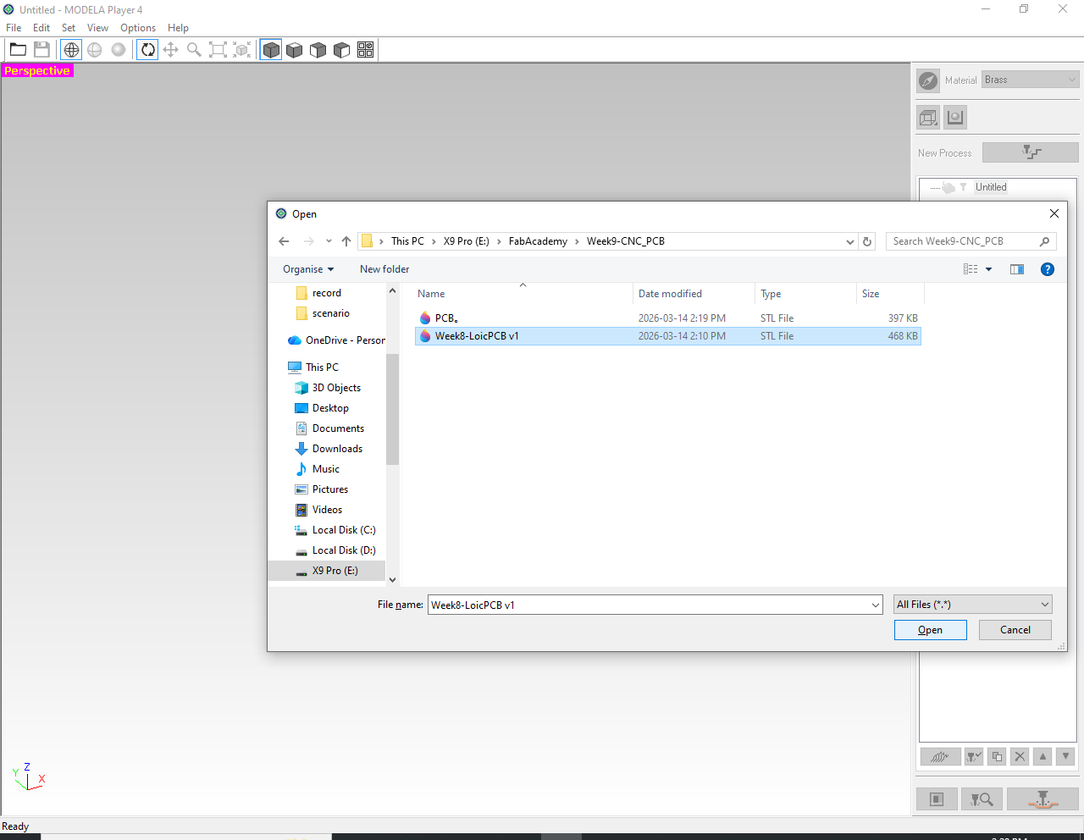Viewport: 1084px width, 840px height.
Task: Open the Set menu
Action: click(69, 28)
